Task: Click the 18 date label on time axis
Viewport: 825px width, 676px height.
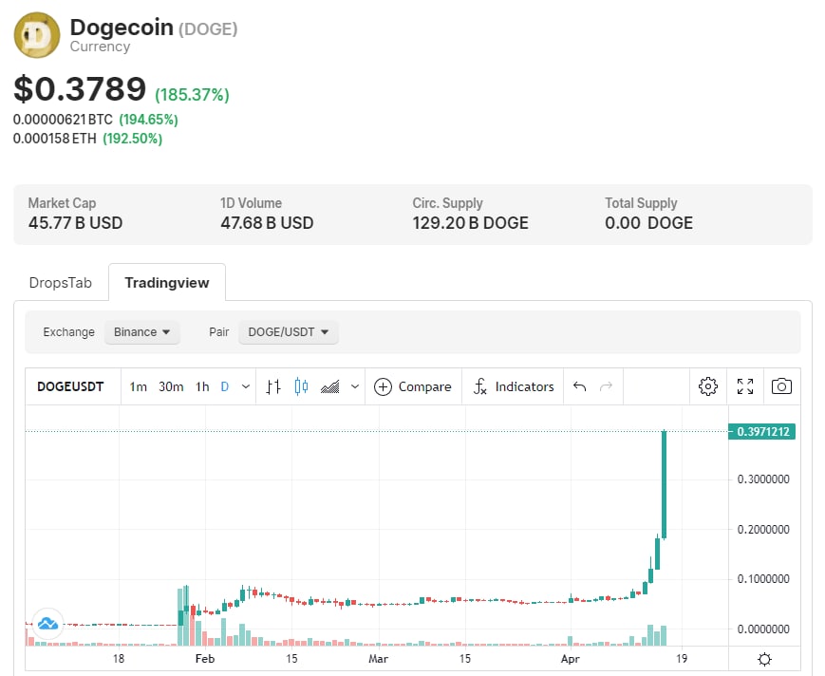Action: 119,659
